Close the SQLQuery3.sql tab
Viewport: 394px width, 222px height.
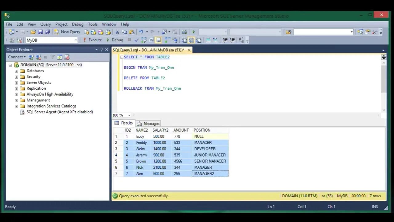pos(189,50)
